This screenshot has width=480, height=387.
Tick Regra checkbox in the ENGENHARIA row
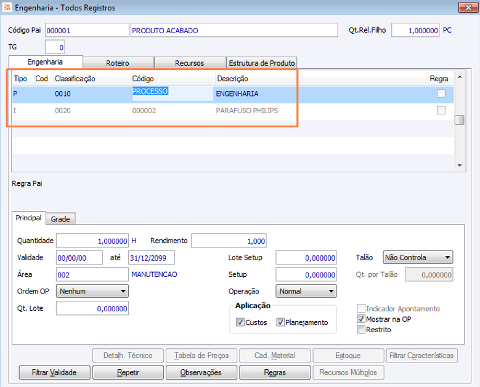441,94
